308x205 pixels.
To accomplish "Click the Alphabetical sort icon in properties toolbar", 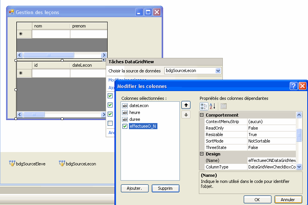I will coord(212,106).
